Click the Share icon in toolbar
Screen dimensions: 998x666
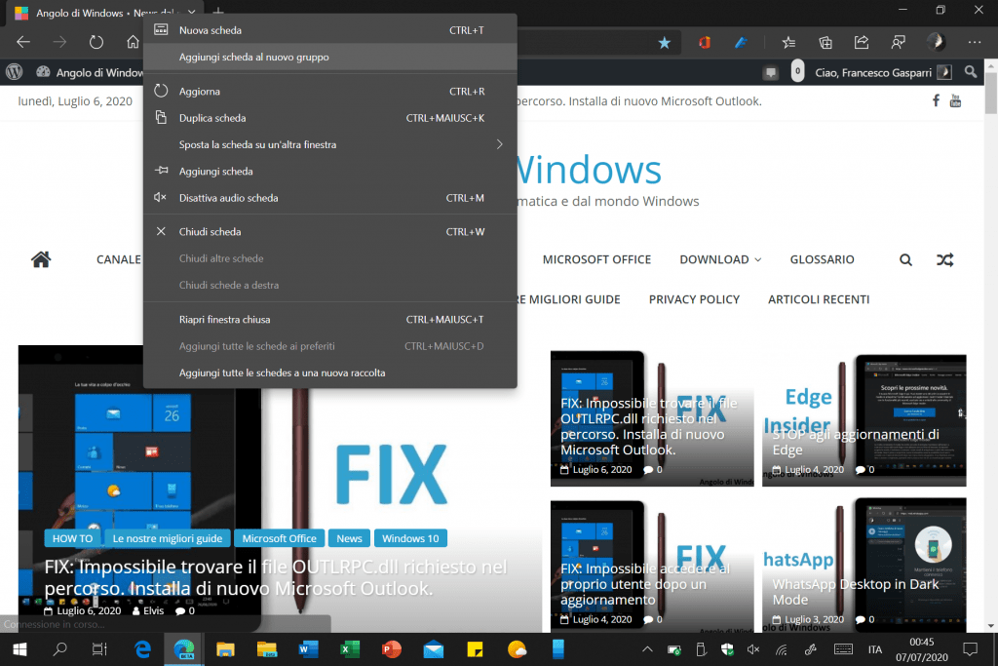(x=862, y=42)
